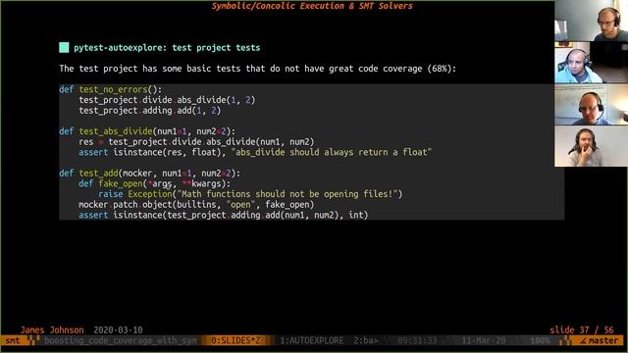Click the author name James Johnson
This screenshot has height=353, width=628.
click(52, 330)
